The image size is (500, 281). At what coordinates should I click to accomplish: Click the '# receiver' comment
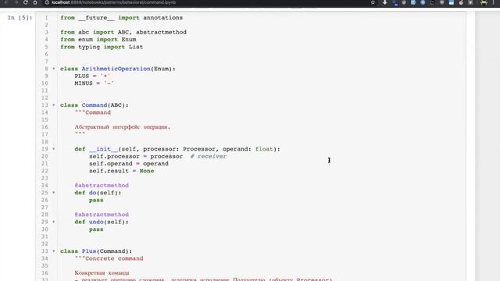(x=209, y=156)
